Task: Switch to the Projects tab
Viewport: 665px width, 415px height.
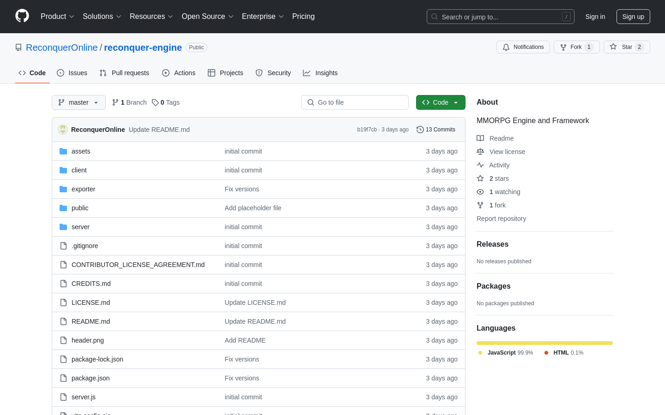Action: (225, 73)
